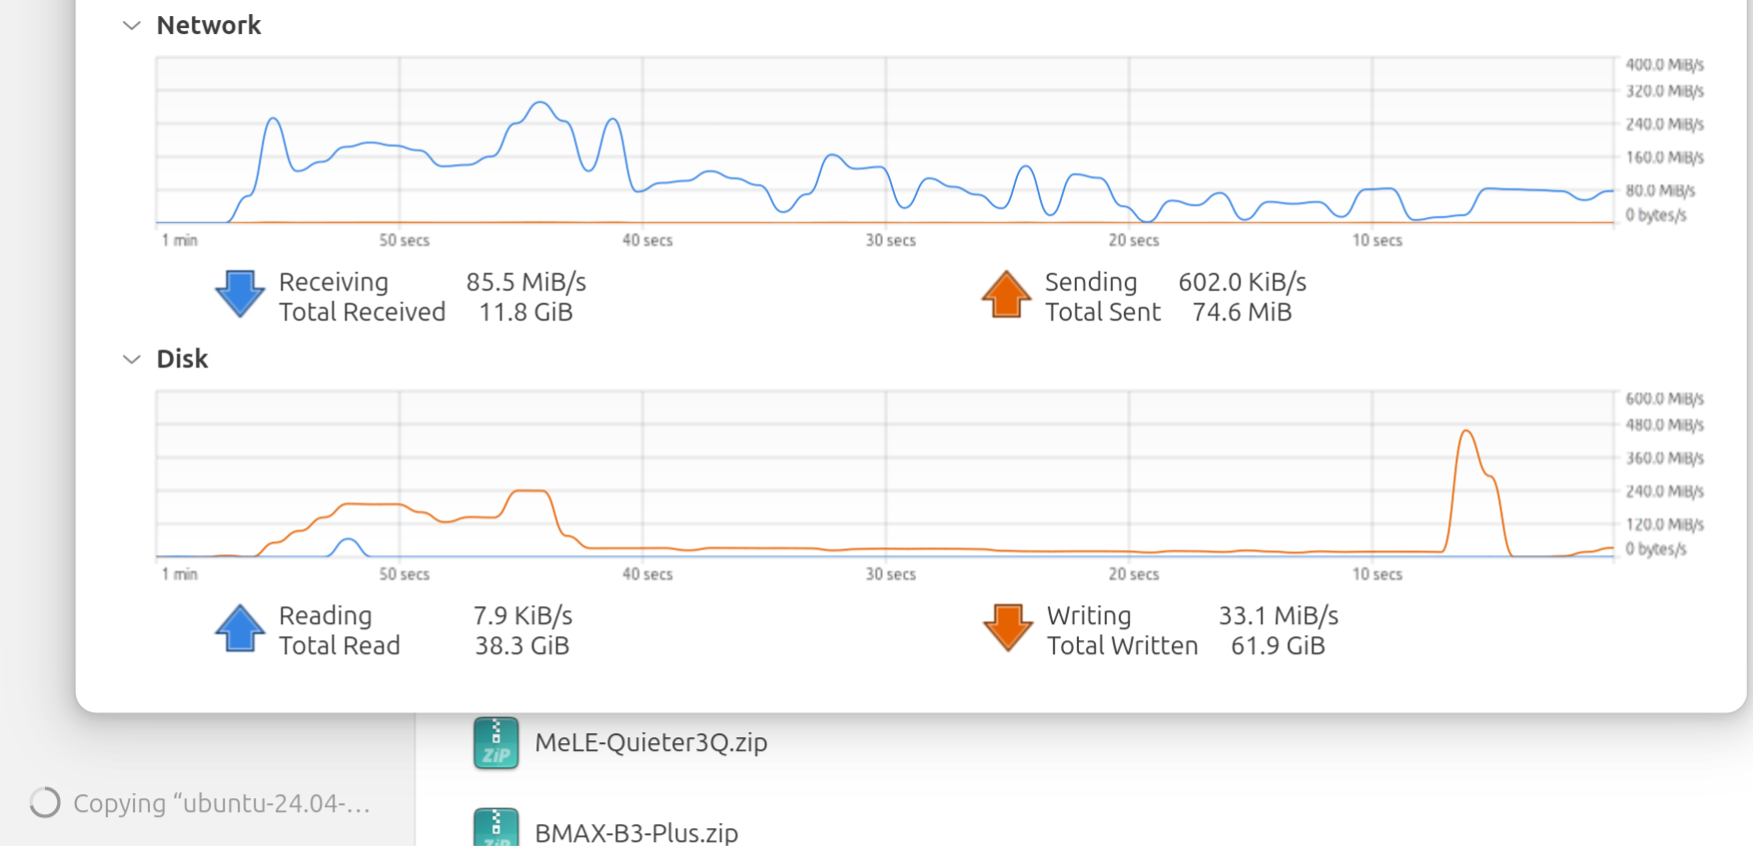Collapse the Network section chevron
Viewport: 1753px width, 846px height.
point(131,26)
